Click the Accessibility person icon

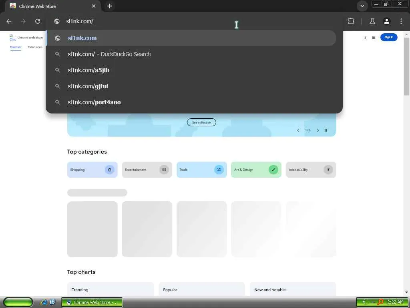[328, 170]
